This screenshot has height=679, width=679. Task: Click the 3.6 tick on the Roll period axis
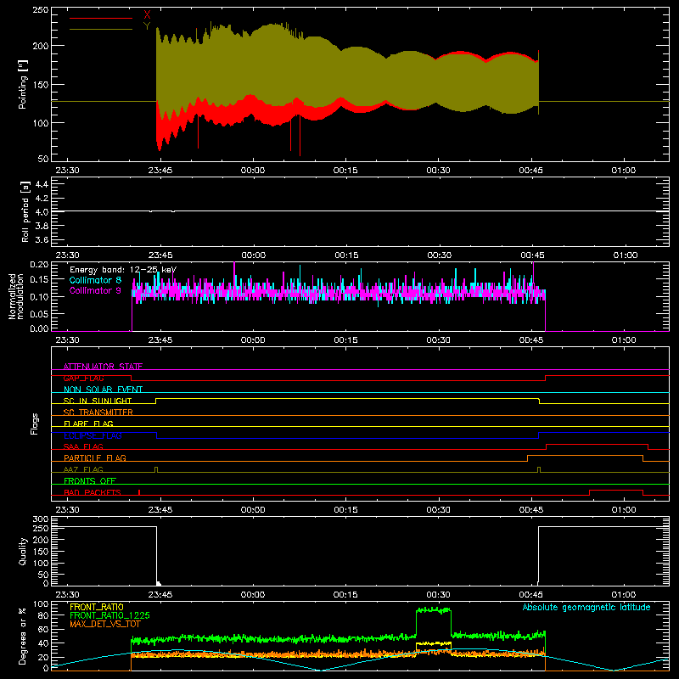(42, 239)
